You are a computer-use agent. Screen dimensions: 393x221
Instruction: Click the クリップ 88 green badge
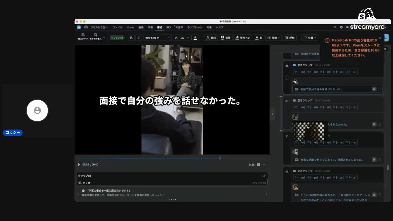(x=117, y=38)
